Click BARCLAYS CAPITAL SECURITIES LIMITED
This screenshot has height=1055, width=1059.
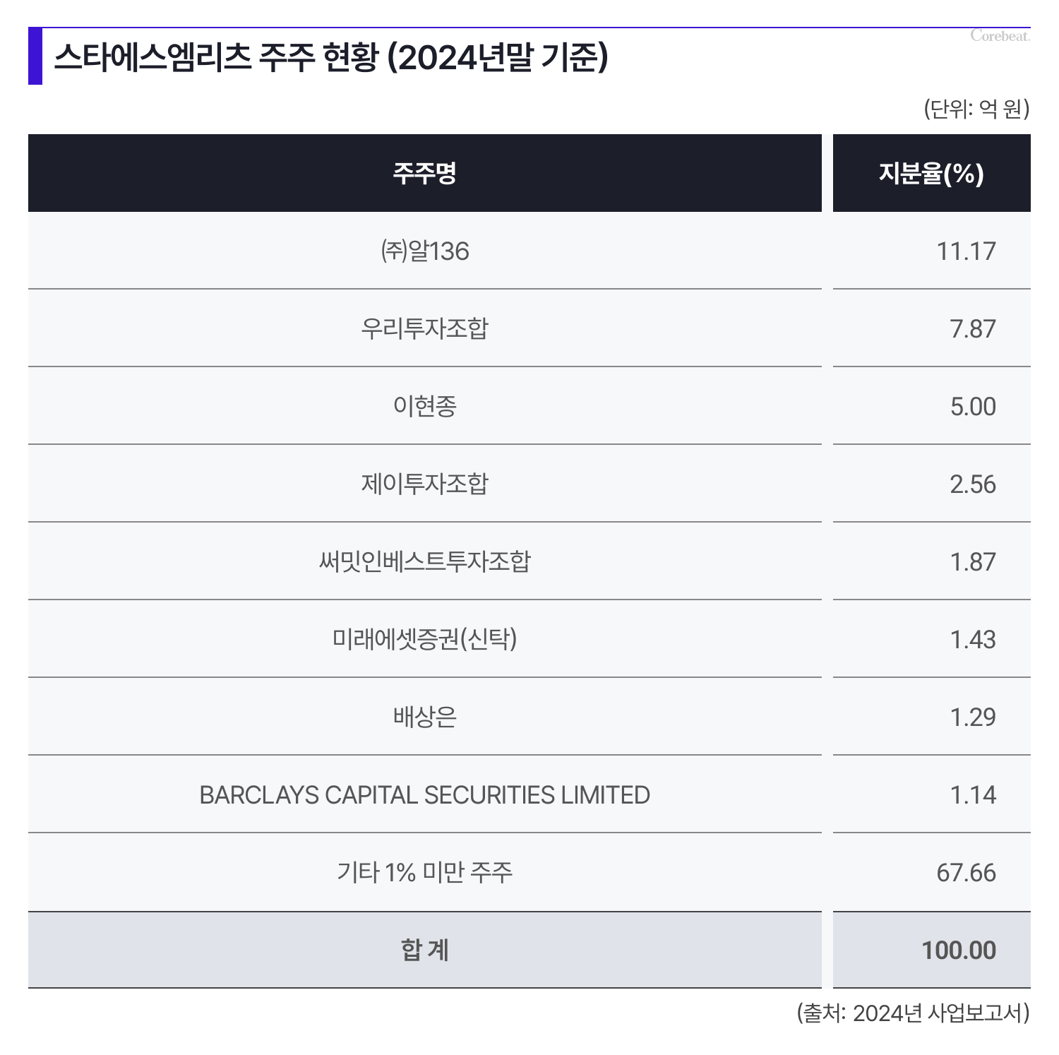[425, 795]
